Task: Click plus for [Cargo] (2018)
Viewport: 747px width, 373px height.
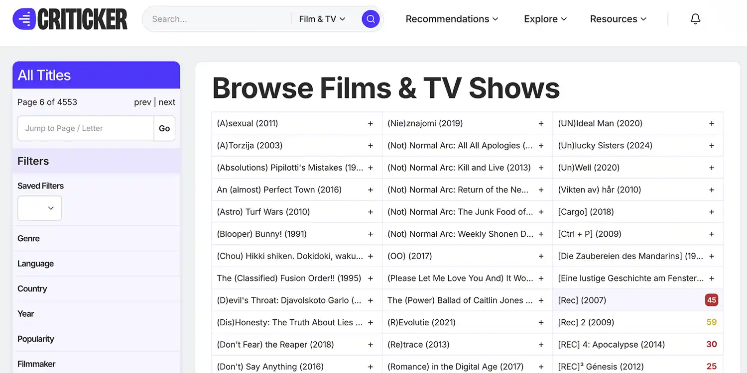Action: pos(712,212)
